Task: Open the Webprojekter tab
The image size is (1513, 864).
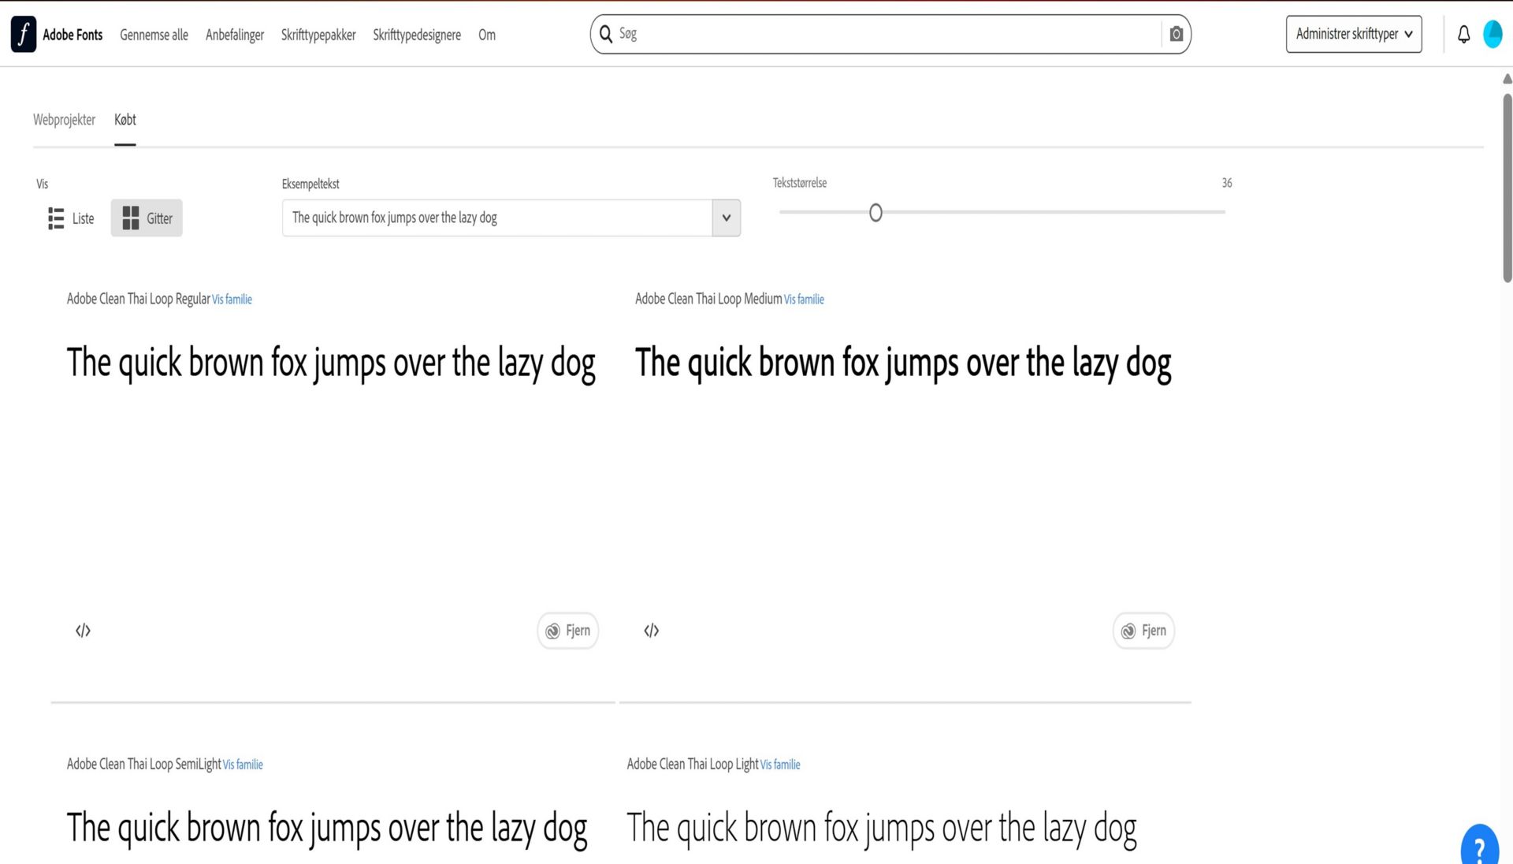Action: (64, 120)
